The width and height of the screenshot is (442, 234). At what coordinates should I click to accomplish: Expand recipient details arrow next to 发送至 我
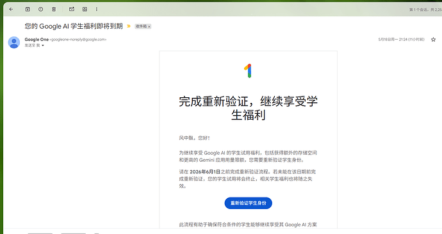point(43,45)
